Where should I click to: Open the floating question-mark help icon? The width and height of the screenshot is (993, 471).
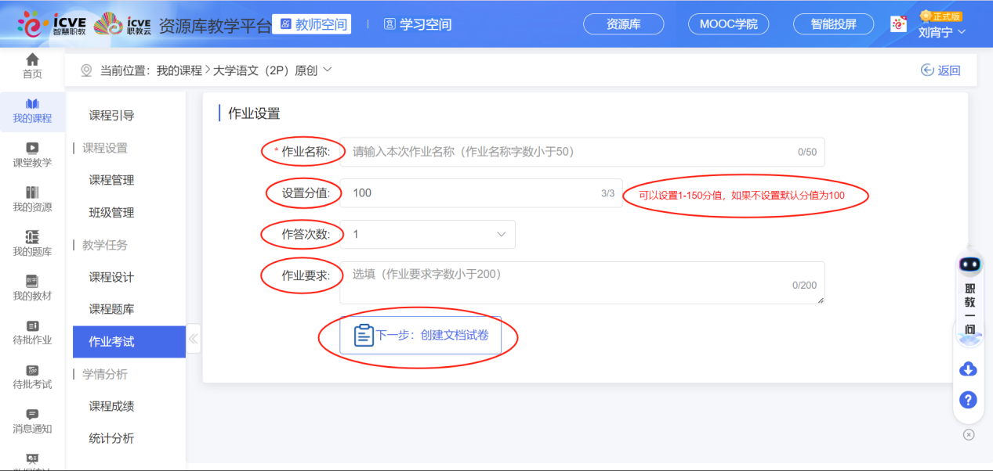[x=969, y=400]
